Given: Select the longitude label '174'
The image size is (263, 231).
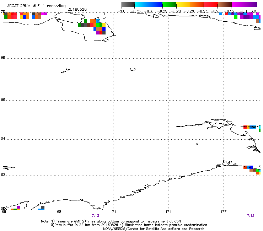Looking at the screenshot, I should [168, 212].
